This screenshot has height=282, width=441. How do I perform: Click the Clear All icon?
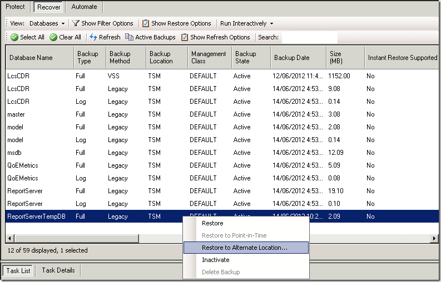[53, 37]
